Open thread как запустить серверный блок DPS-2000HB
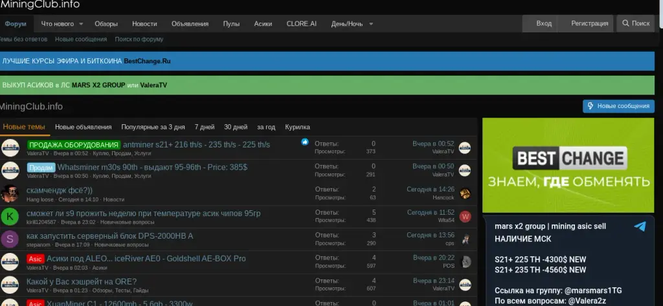Image resolution: width=663 pixels, height=306 pixels. [x=110, y=236]
